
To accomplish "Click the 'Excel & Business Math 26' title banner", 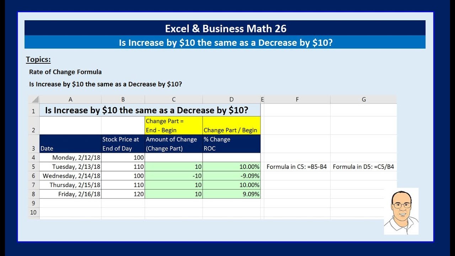I will (225, 28).
